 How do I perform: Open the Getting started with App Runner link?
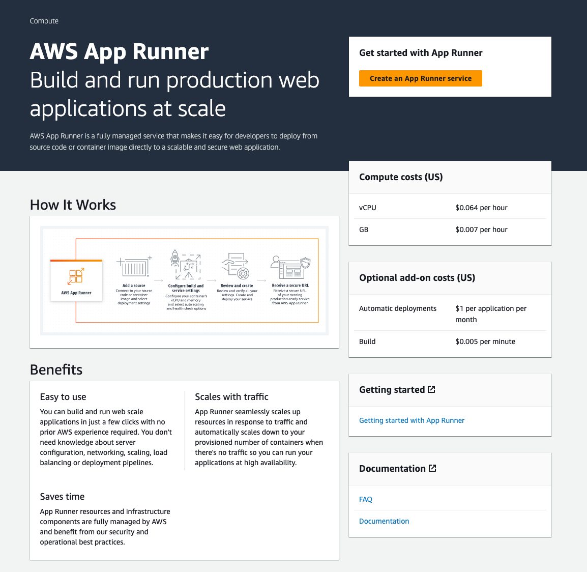(412, 420)
